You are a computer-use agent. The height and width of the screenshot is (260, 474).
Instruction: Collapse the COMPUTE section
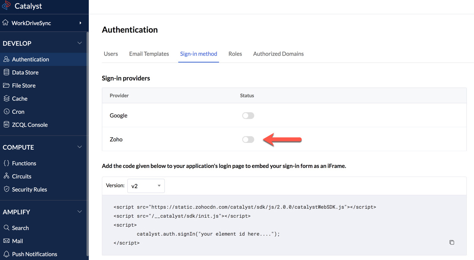[79, 147]
